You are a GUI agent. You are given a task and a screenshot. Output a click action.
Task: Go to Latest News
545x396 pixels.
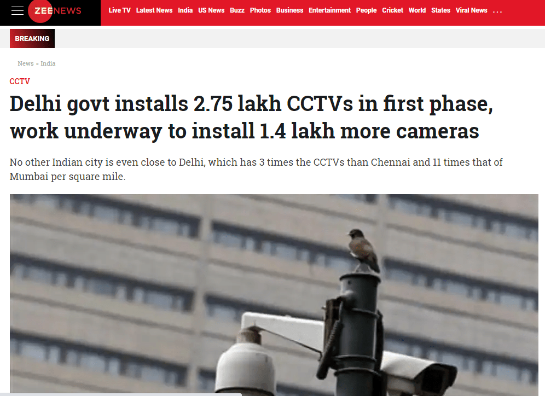point(154,10)
